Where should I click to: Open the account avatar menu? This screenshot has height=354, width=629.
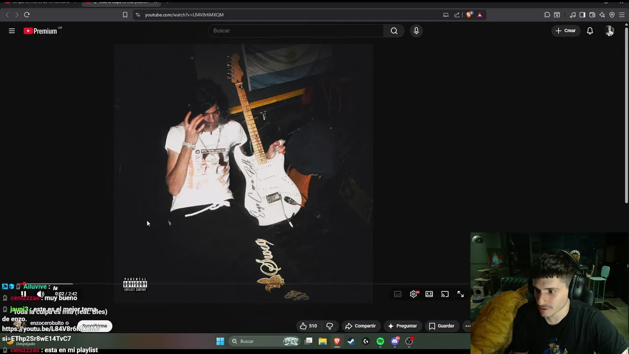[609, 30]
